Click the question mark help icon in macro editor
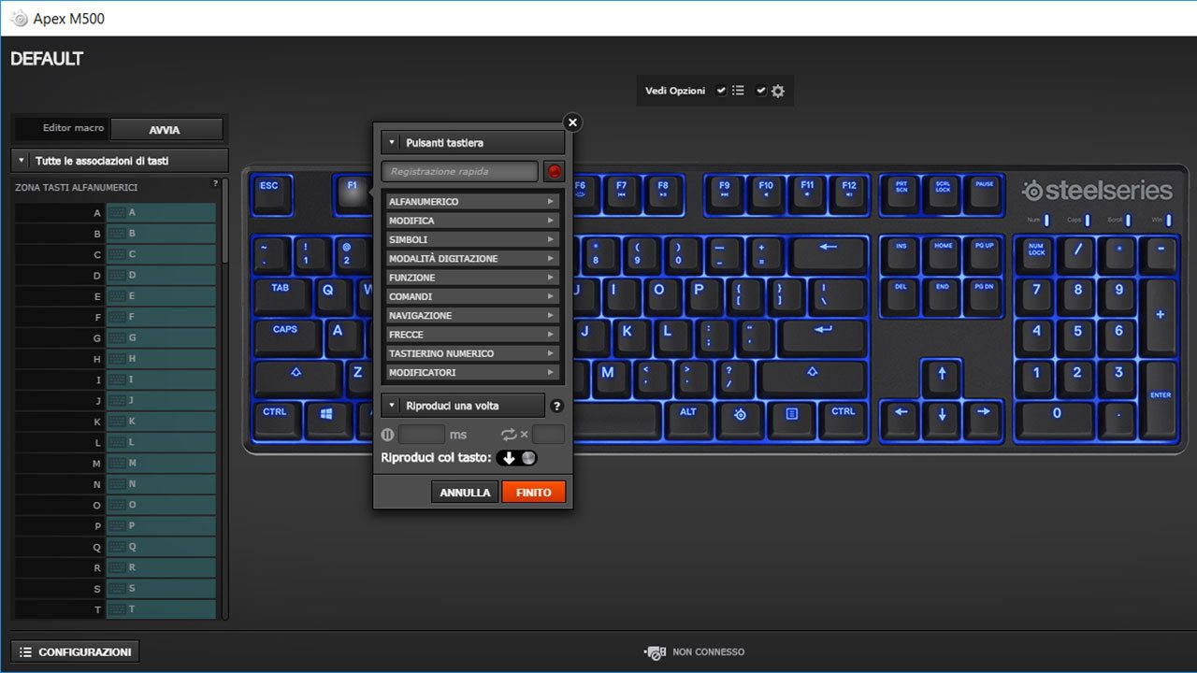1197x673 pixels. click(557, 406)
